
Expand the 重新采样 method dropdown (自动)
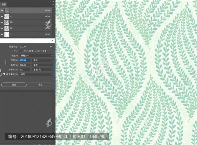click(36, 74)
